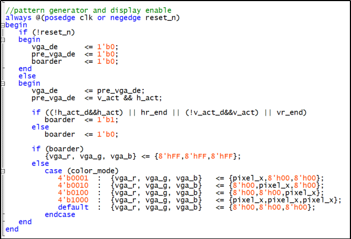The image size is (351, 239).
Task: Click '(!h_act_d&&h_act)' in the if condition
Action: 84,112
